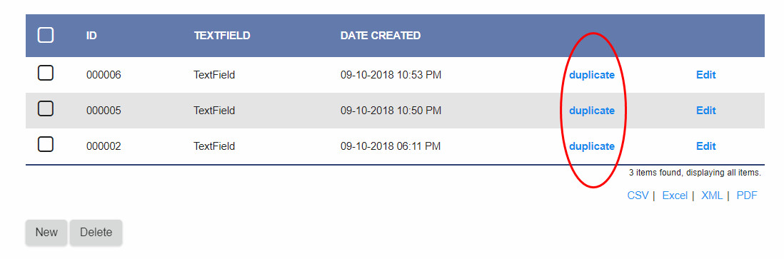Viewport: 784px width, 259px height.
Task: Click duplicate link for record 000002
Action: (x=592, y=146)
